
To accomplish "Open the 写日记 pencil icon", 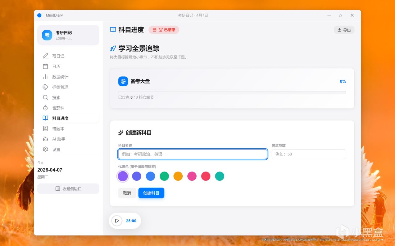I will [x=45, y=56].
